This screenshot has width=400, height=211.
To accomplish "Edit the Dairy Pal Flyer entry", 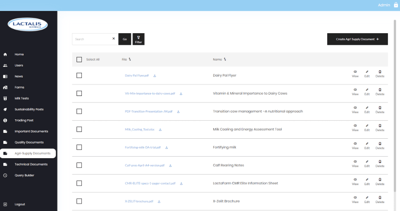I will pos(367,74).
